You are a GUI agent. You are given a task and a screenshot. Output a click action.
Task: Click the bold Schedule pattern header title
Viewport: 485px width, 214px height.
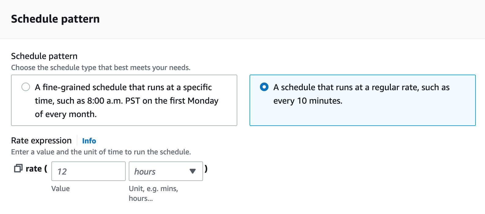pyautogui.click(x=55, y=19)
